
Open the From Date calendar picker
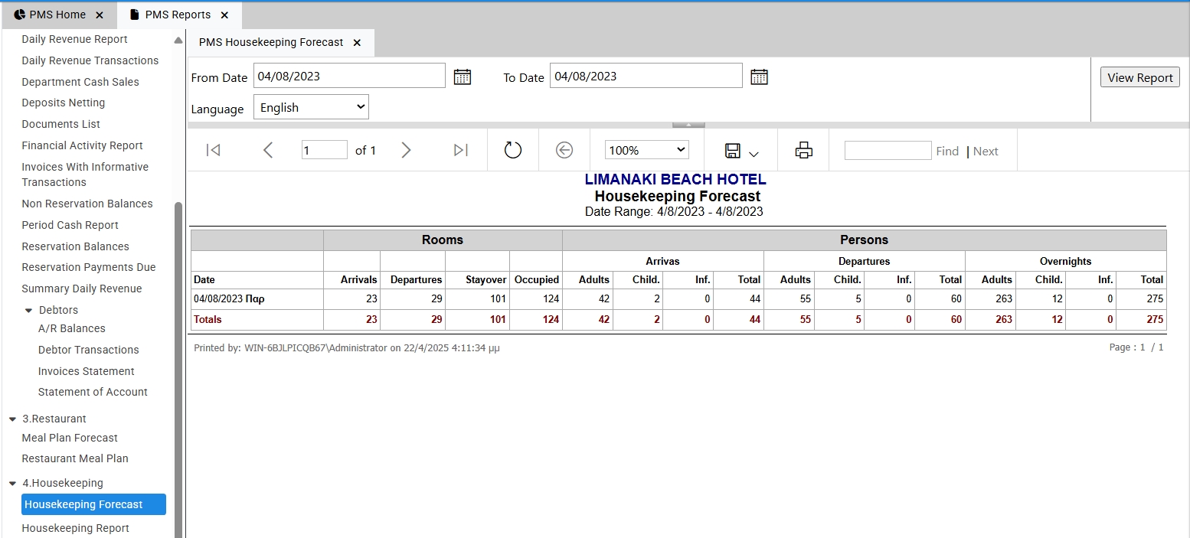[463, 77]
